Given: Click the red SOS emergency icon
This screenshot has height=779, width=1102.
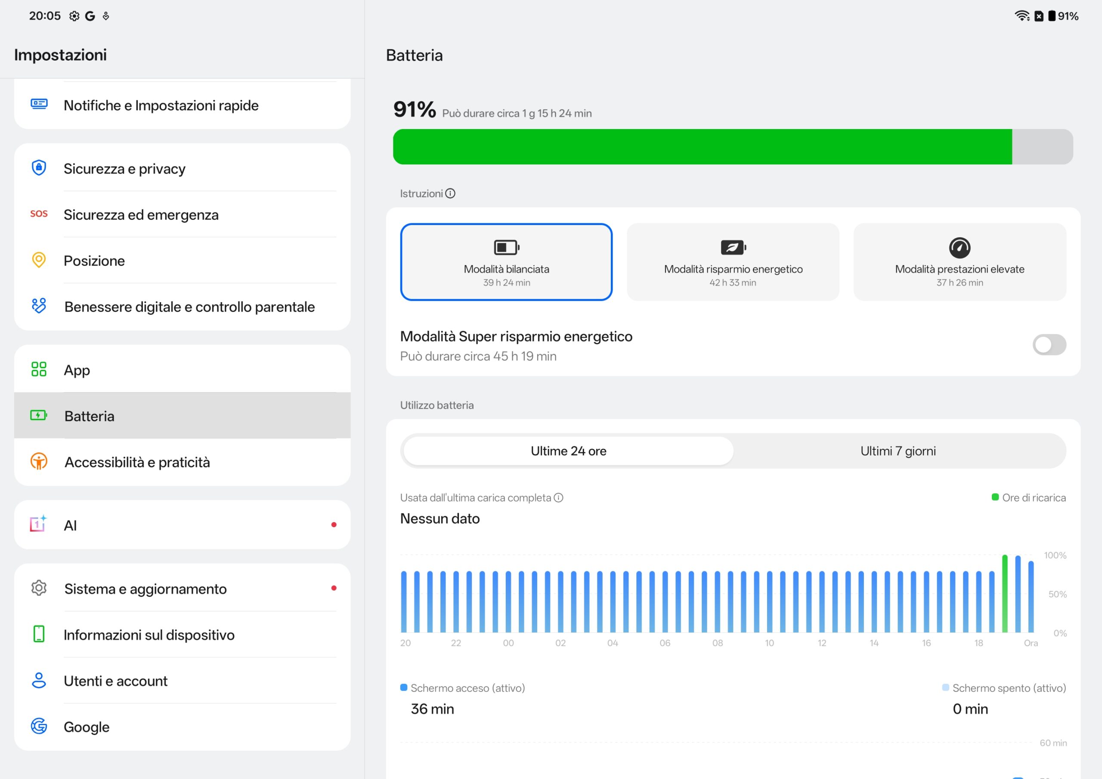Looking at the screenshot, I should tap(39, 214).
